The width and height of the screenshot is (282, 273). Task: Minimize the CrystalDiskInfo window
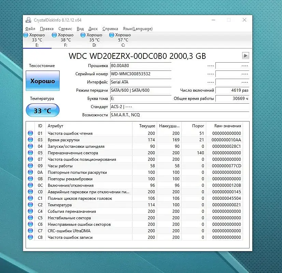[213, 20]
